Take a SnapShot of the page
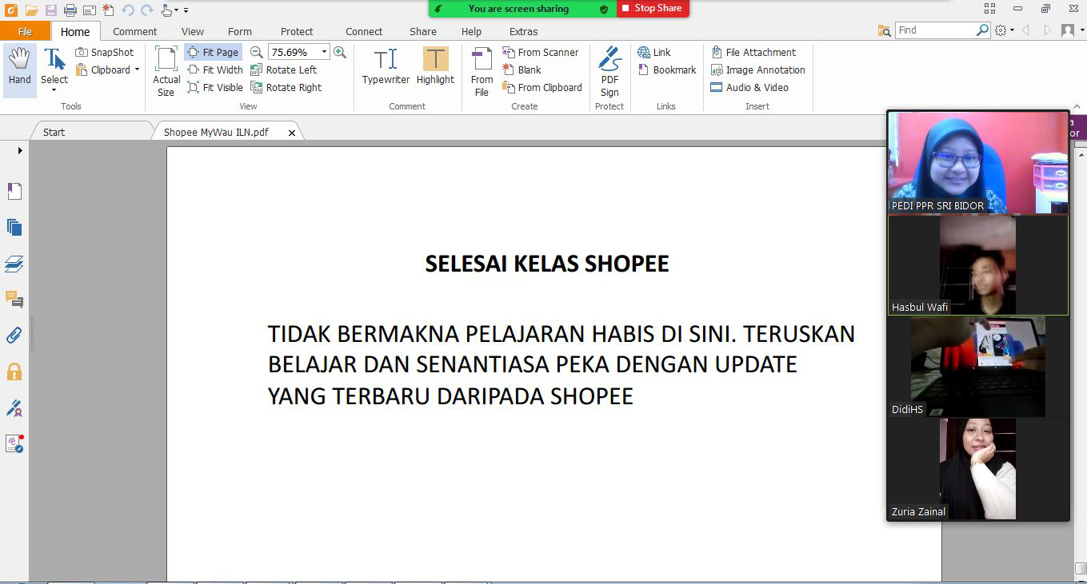The width and height of the screenshot is (1087, 584). tap(105, 52)
